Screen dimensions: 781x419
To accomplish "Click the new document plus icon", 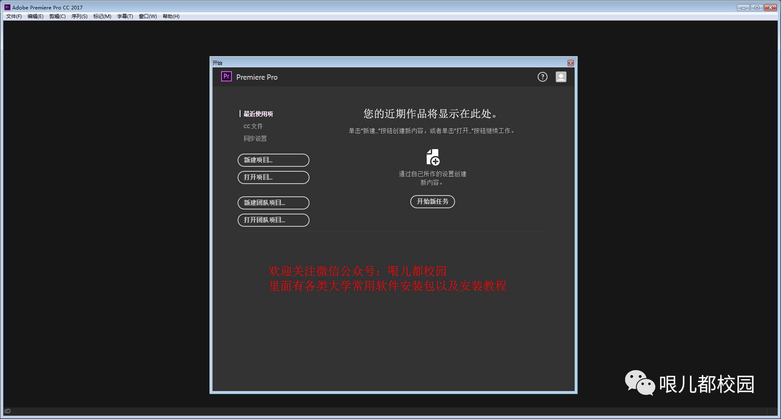I will (433, 157).
